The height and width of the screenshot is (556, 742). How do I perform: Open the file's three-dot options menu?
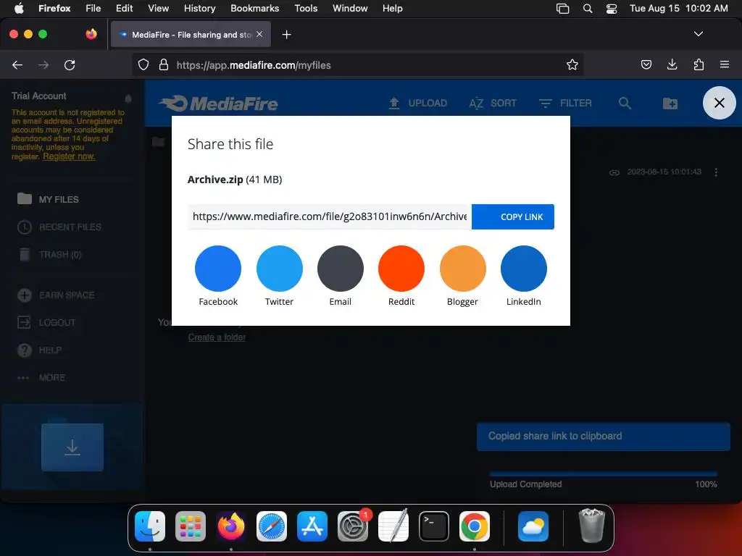[715, 172]
